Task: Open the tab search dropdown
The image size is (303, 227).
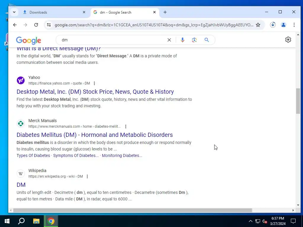Action: pyautogui.click(x=14, y=12)
